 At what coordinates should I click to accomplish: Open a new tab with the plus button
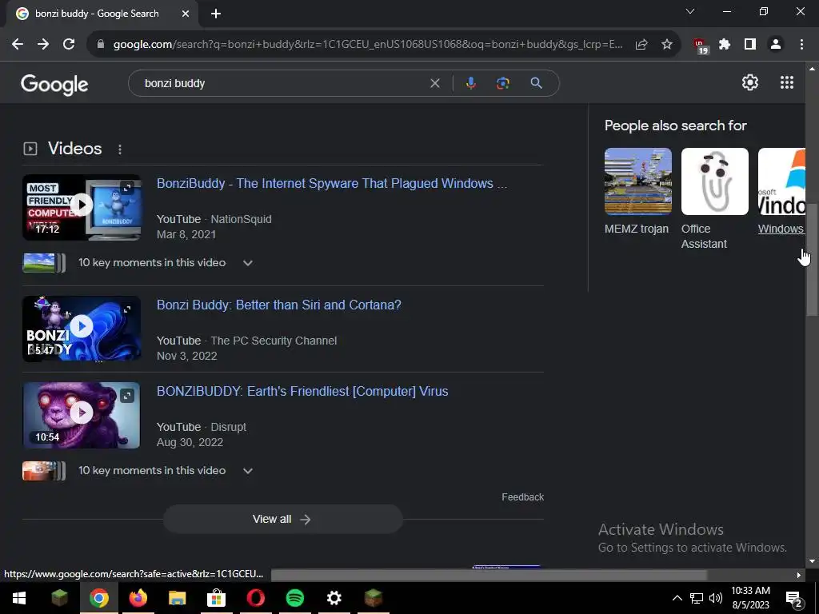pos(216,14)
